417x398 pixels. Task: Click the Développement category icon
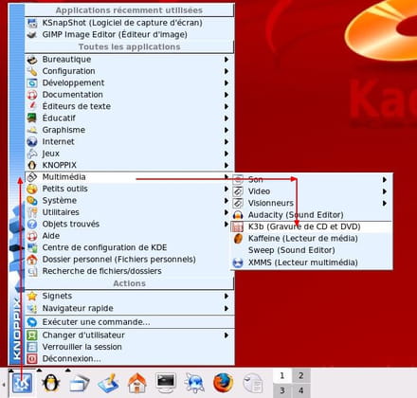(x=32, y=82)
